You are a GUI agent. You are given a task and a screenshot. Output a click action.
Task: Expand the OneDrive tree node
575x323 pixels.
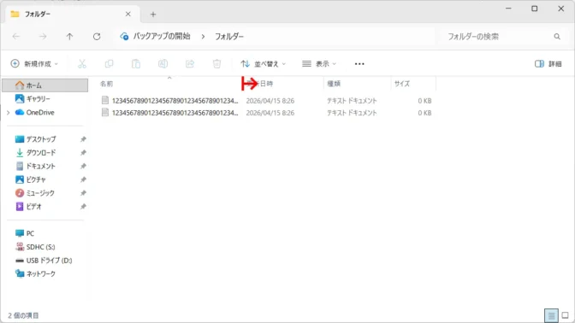pyautogui.click(x=9, y=113)
